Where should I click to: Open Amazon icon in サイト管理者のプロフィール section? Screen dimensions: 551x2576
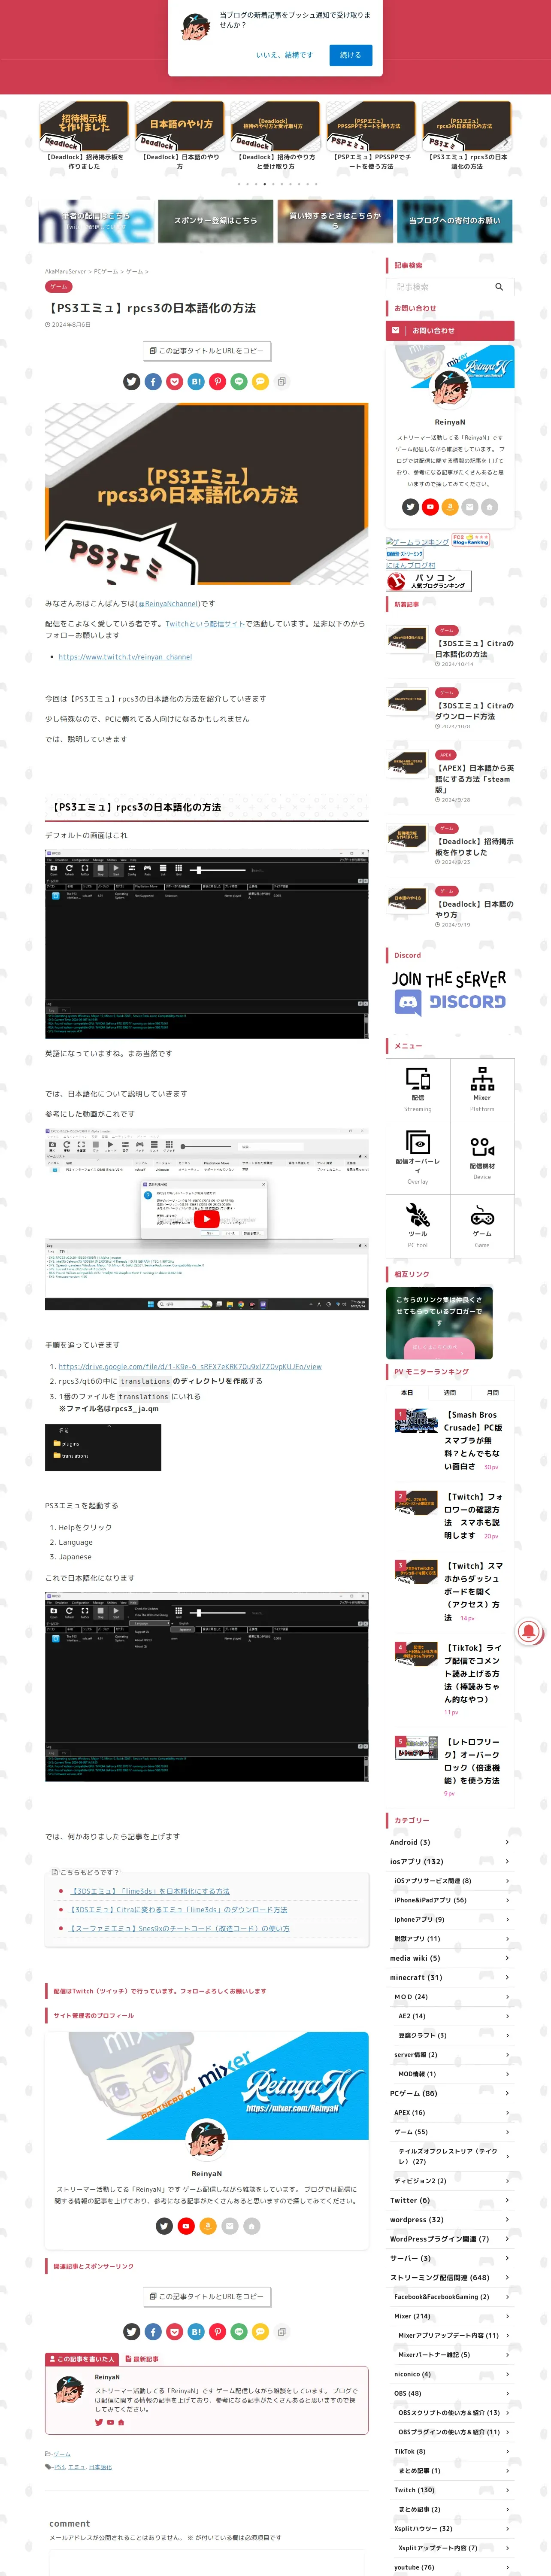[x=208, y=2226]
